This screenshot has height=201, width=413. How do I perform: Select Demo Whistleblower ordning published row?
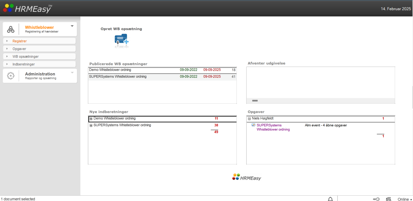point(162,70)
